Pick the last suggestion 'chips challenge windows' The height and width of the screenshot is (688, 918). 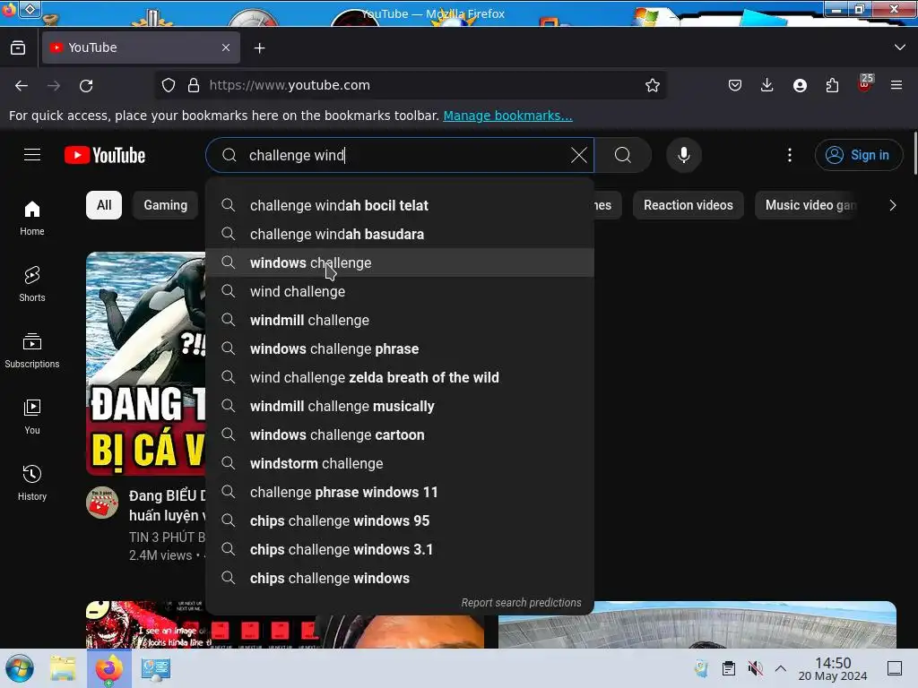click(x=400, y=578)
